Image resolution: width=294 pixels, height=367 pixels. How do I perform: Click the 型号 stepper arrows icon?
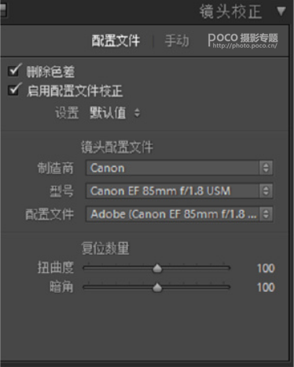tap(266, 191)
